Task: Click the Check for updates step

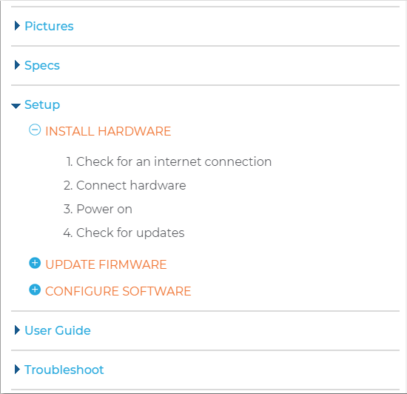Action: click(x=124, y=233)
